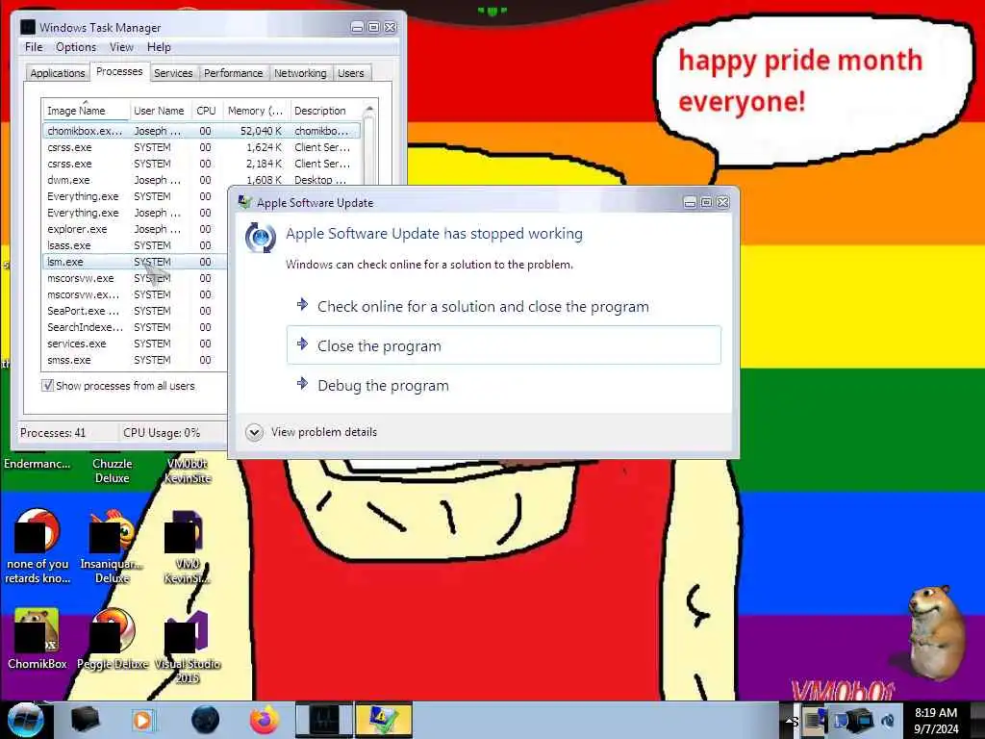Select the smss.exe process row
The height and width of the screenshot is (739, 985).
tap(135, 360)
